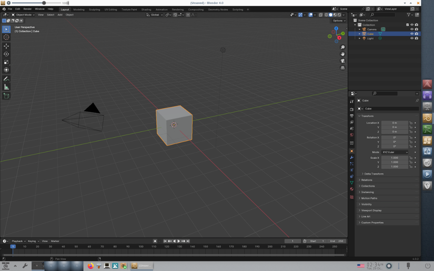This screenshot has height=271, width=434.
Task: Hide the Light object in viewport
Action: (412, 38)
